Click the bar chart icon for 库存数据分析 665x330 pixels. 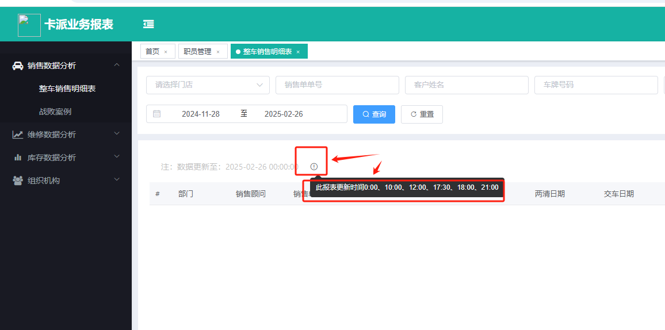(x=18, y=158)
